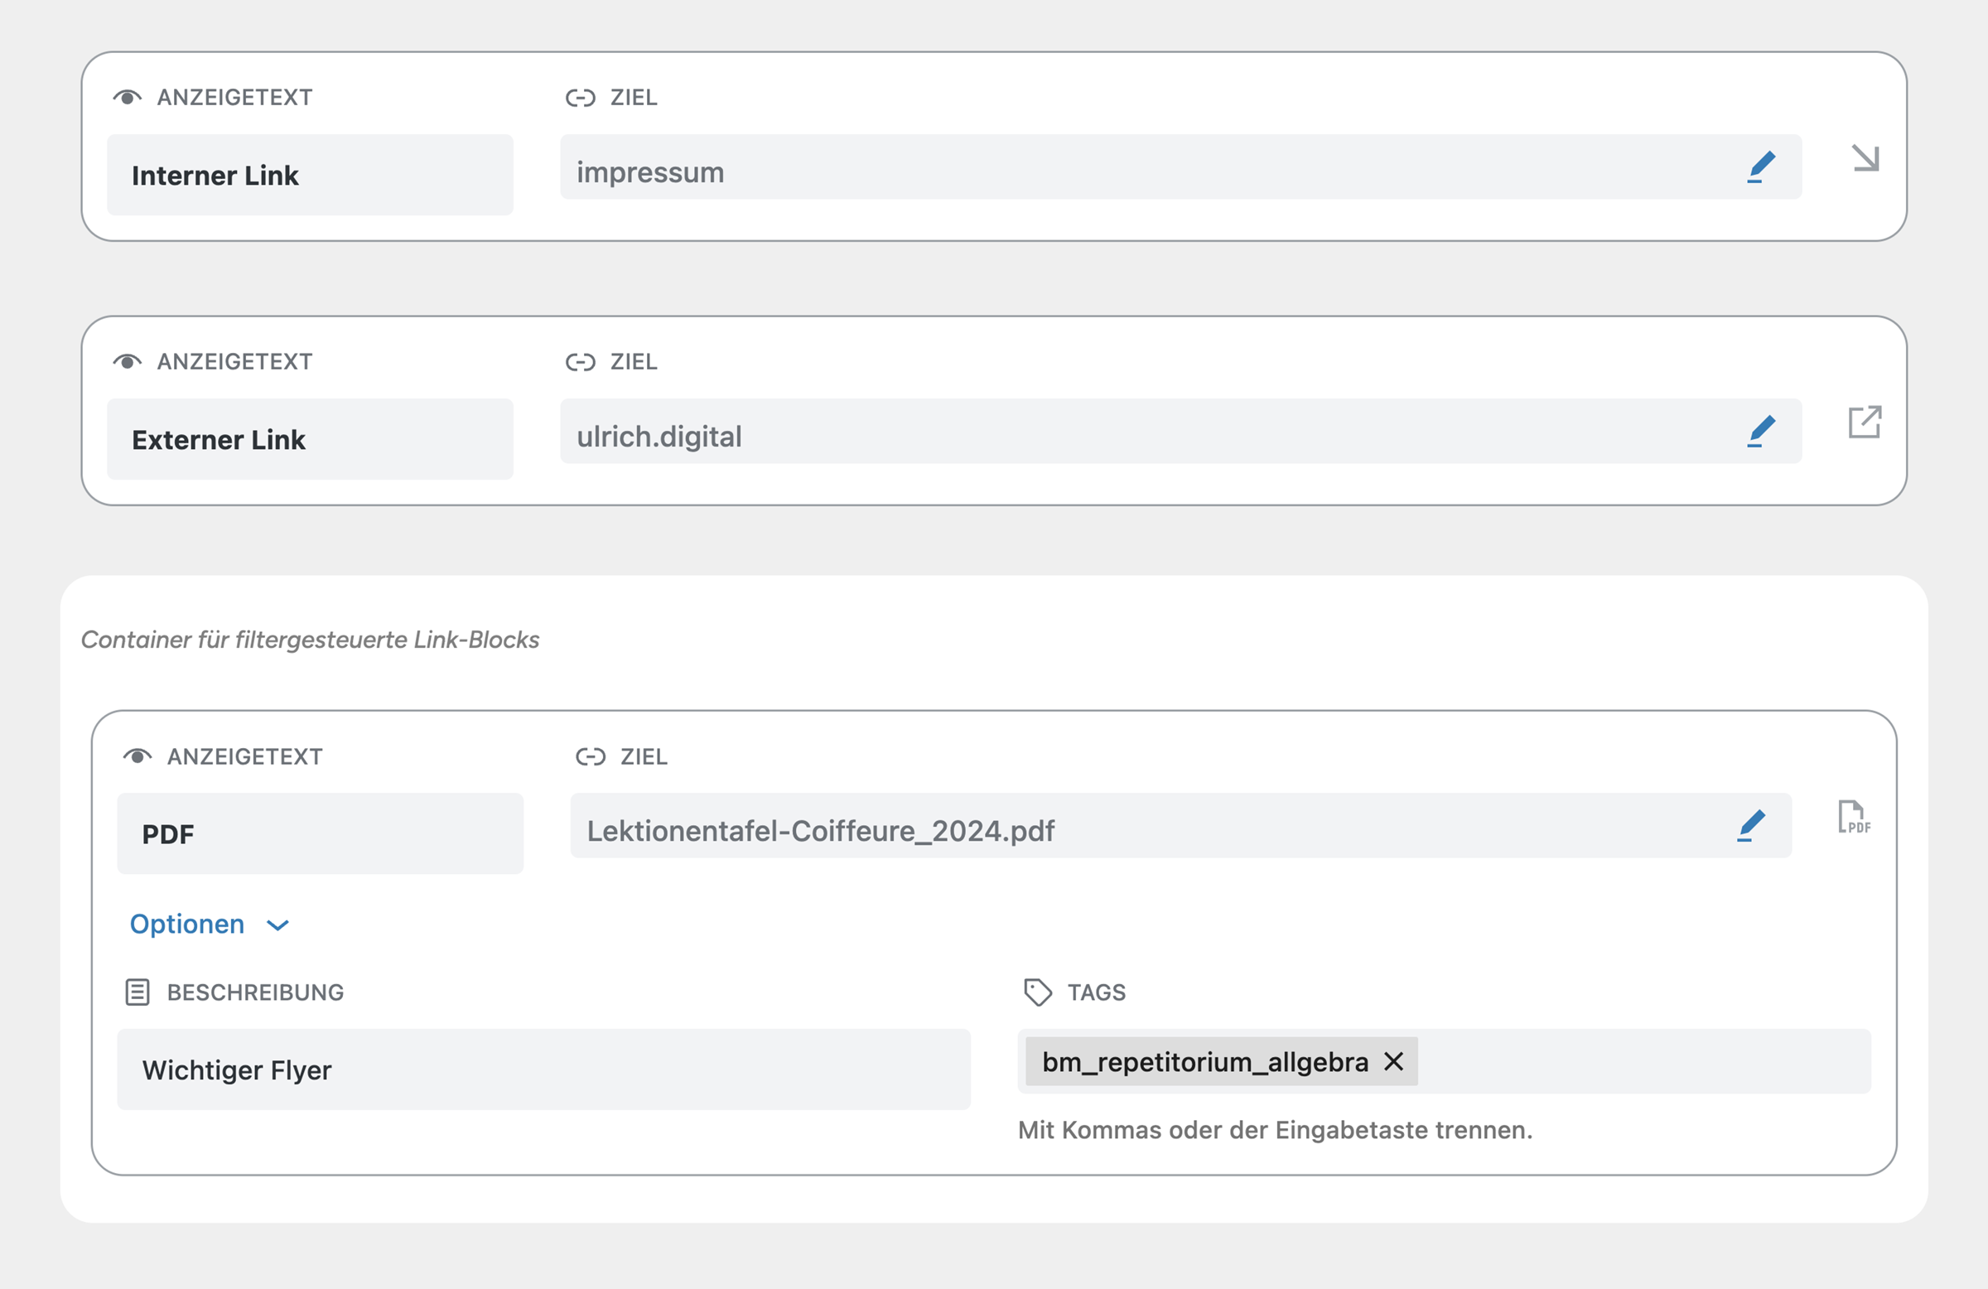Collapse the Optionen section
This screenshot has width=1988, height=1289.
click(209, 924)
